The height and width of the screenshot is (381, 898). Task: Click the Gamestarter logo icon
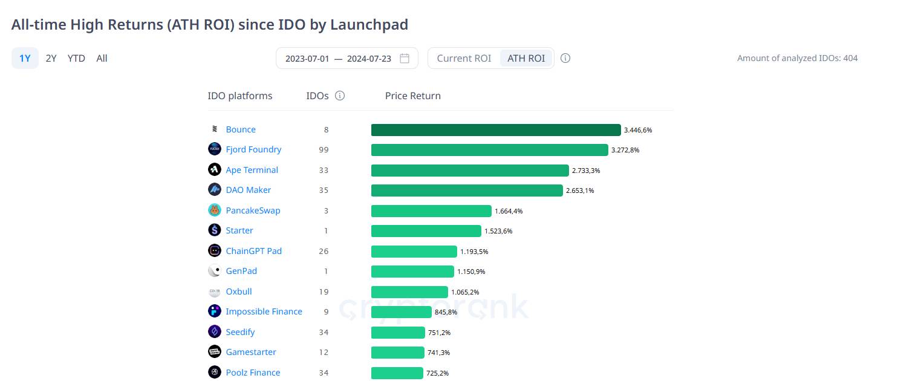[x=215, y=352]
